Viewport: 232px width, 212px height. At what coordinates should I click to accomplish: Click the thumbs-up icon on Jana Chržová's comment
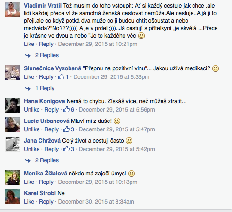[66, 149]
